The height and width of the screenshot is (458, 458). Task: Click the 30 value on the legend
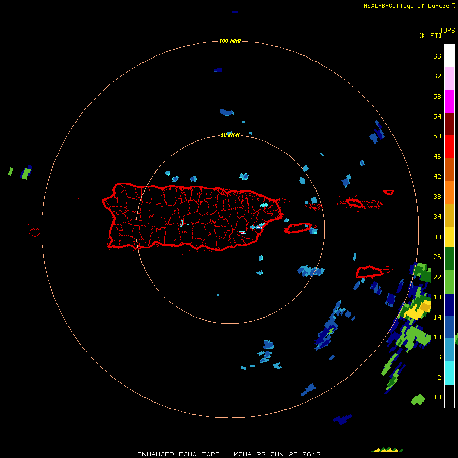(437, 237)
